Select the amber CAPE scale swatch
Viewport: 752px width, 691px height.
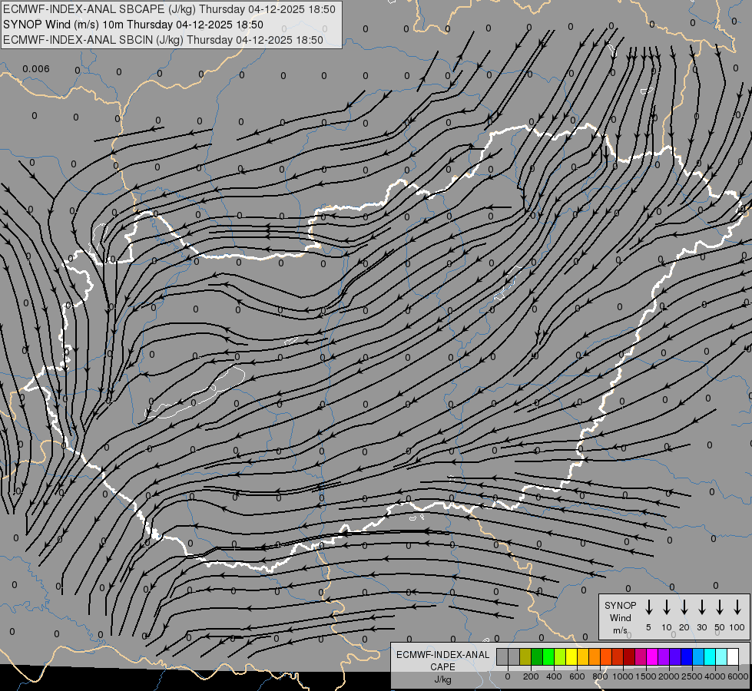[x=583, y=656]
